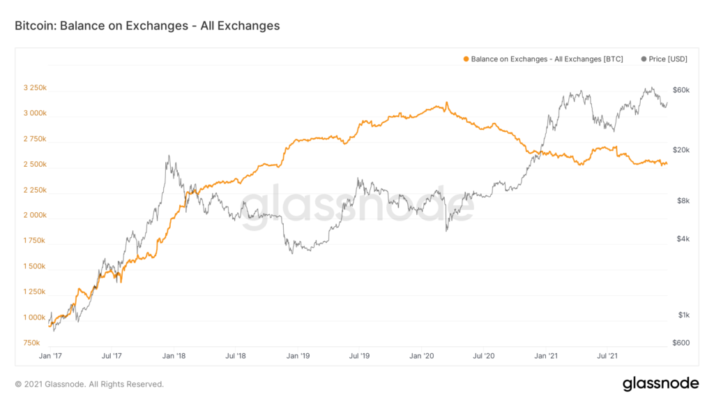Click the glassnode logo in the bottom right
The image size is (714, 402).
(x=660, y=383)
